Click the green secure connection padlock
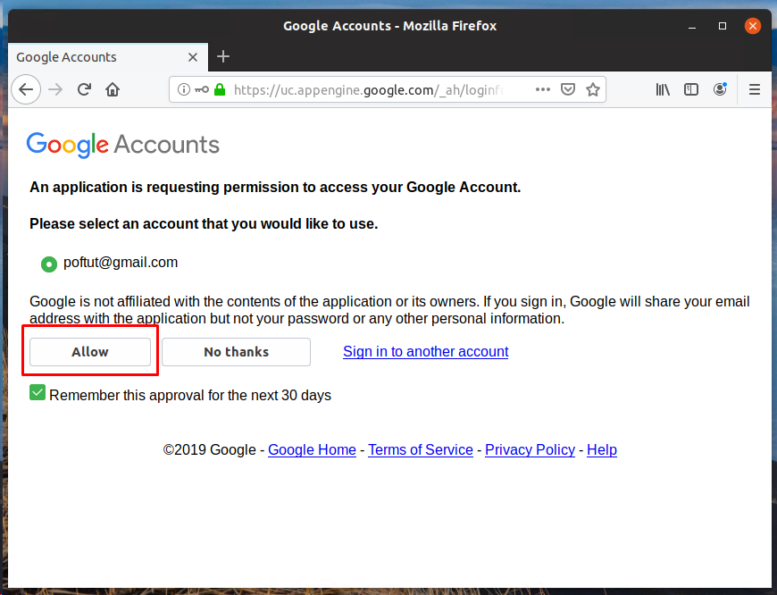The height and width of the screenshot is (595, 777). tap(220, 89)
